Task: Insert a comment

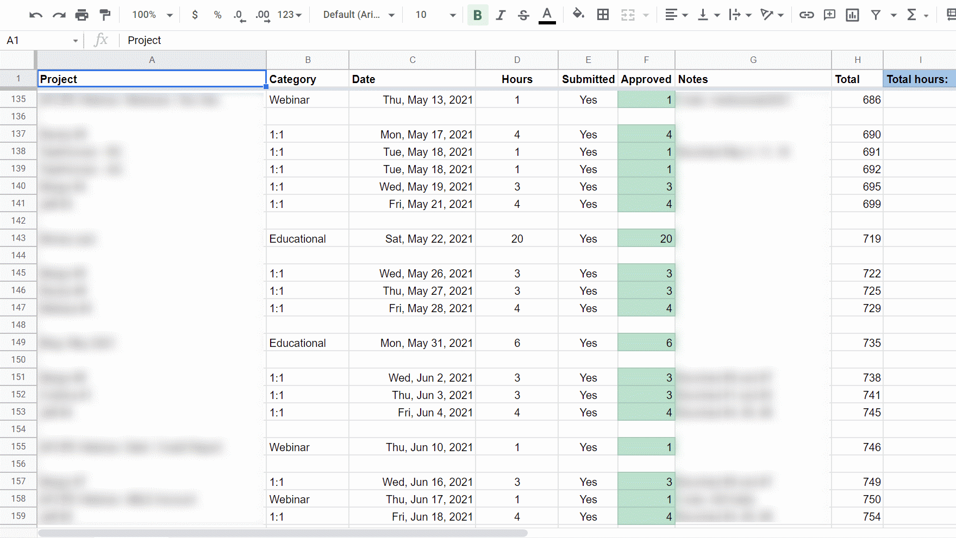Action: 829,15
